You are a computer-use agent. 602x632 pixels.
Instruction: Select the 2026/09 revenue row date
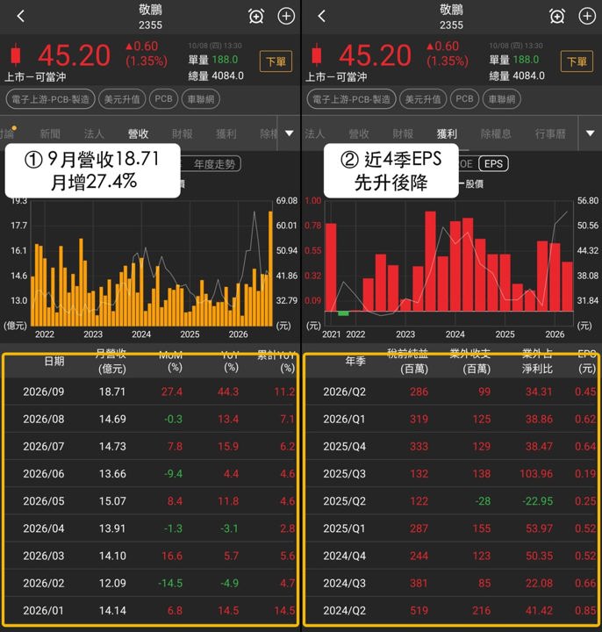(x=44, y=391)
